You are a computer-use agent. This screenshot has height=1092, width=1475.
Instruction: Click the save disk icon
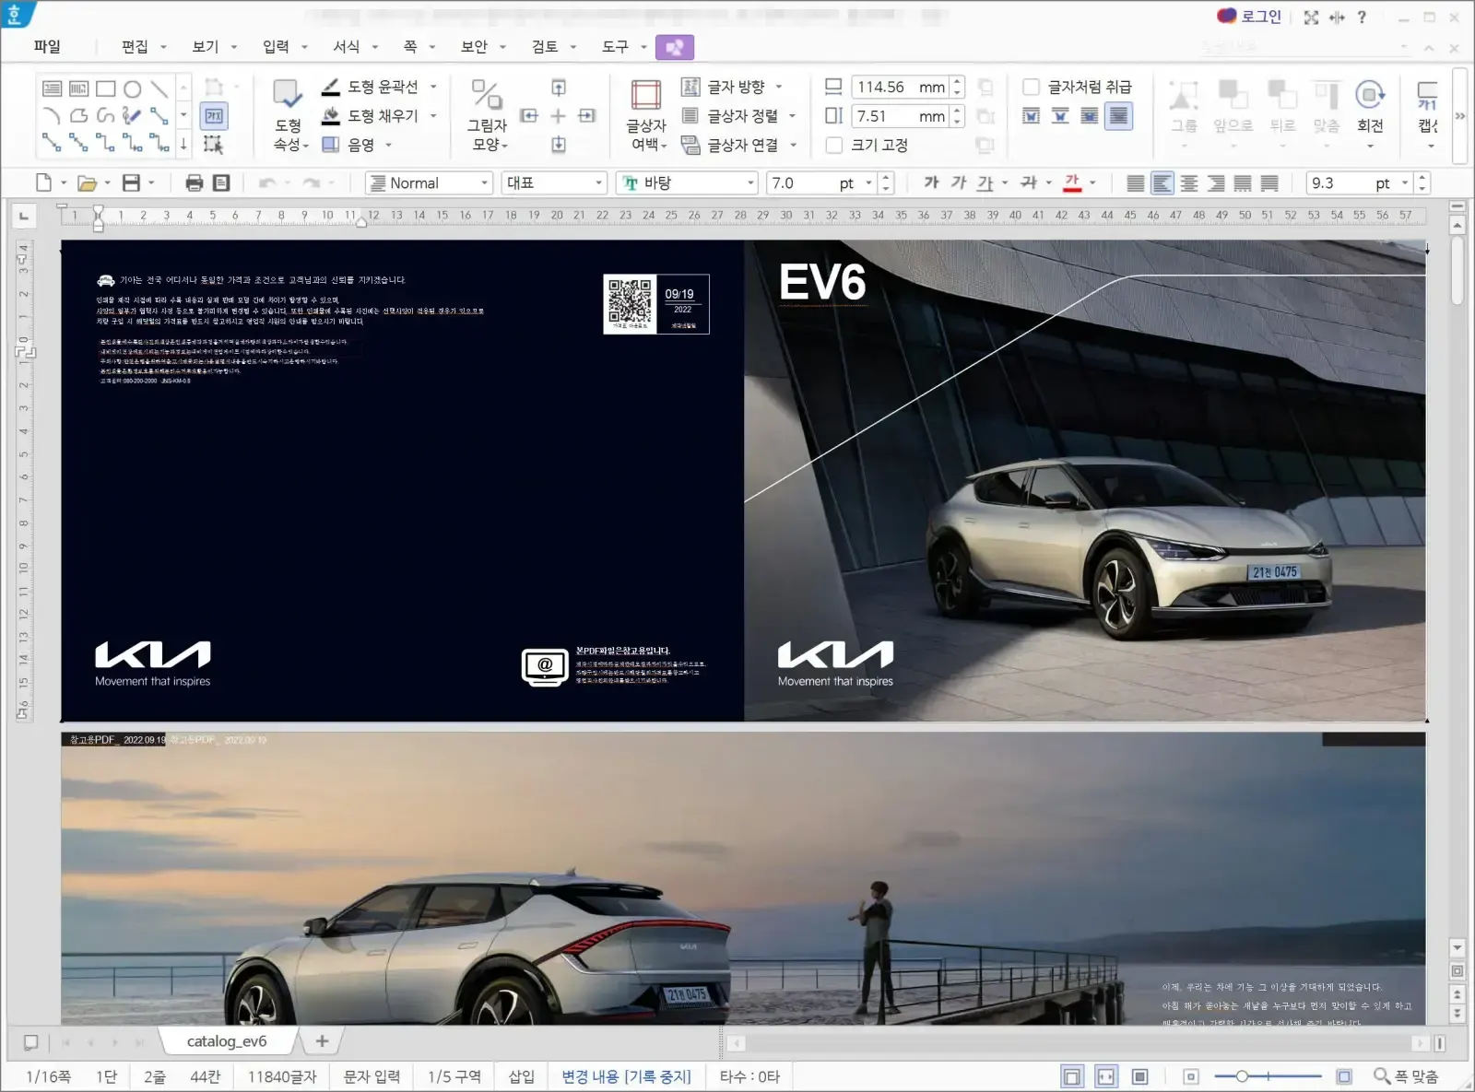point(132,182)
